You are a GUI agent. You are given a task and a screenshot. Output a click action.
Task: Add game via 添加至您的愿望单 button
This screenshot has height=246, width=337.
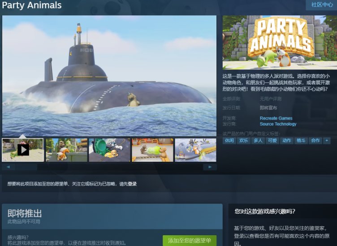point(190,241)
